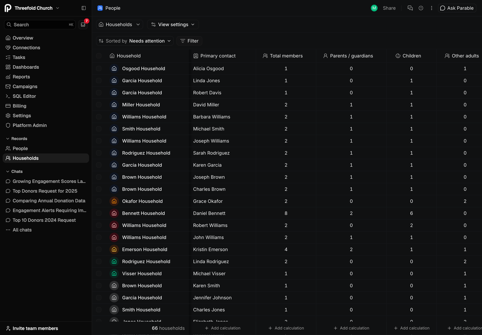Open the Households view dropdown
This screenshot has height=335, width=482.
pyautogui.click(x=119, y=24)
